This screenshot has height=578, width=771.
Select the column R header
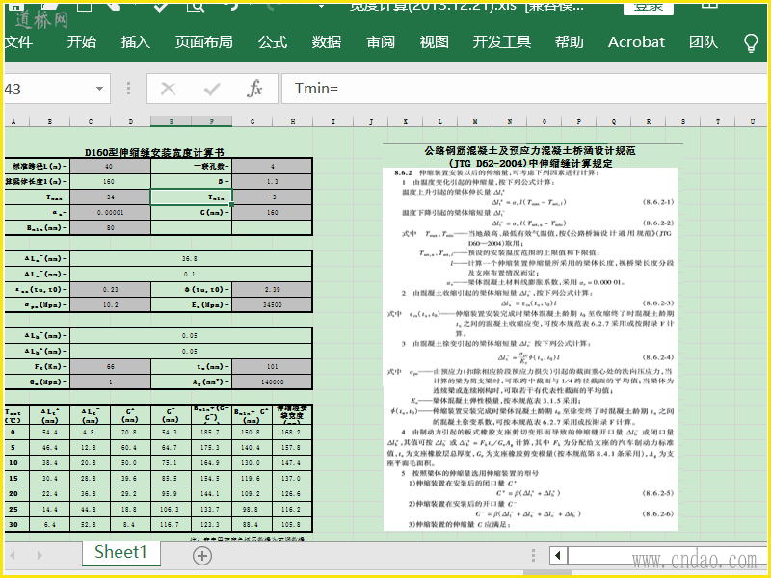coord(649,121)
